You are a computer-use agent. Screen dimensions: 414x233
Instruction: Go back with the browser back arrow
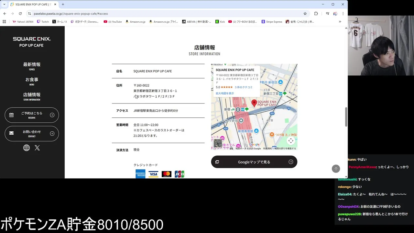(5, 14)
